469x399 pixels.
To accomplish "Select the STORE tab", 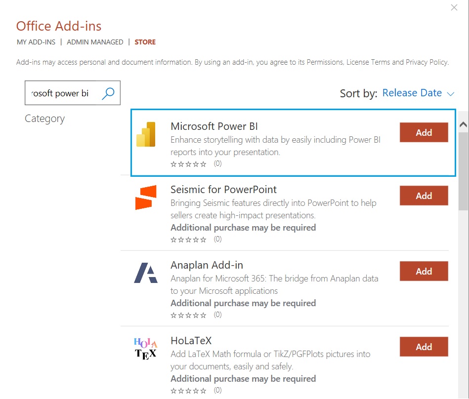I will click(145, 42).
